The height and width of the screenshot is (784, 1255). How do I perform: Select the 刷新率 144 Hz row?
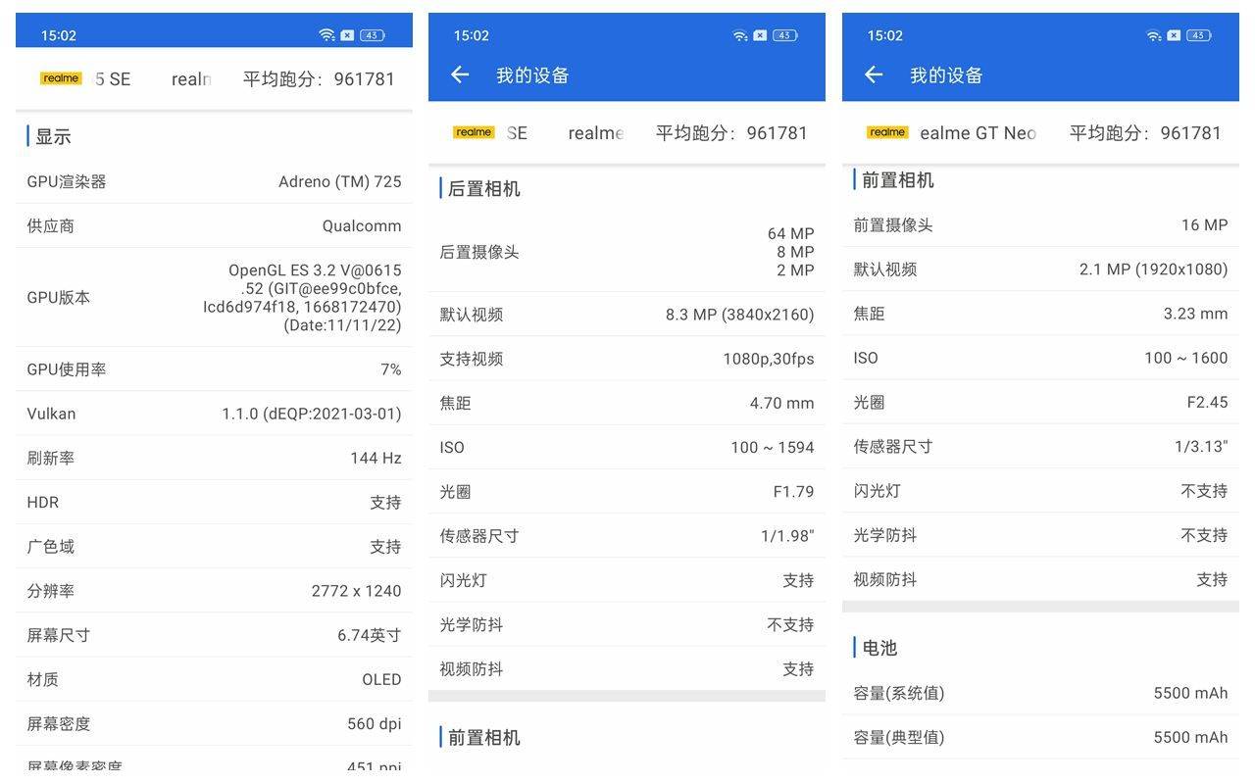[214, 458]
